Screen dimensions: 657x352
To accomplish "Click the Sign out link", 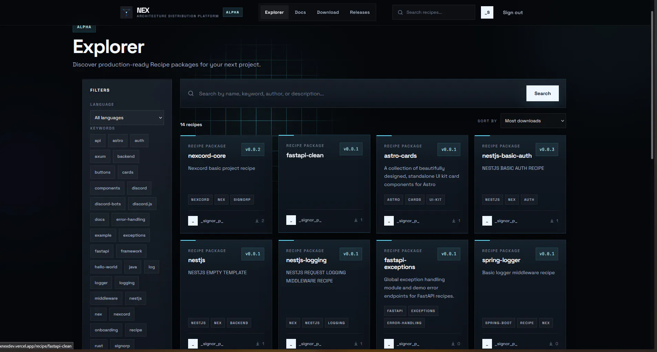I will 513,12.
